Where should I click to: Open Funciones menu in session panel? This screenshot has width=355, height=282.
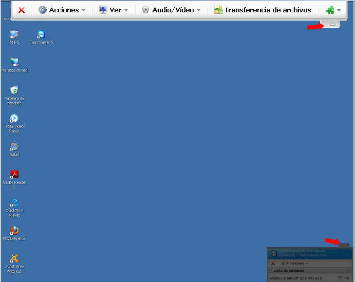pos(295,263)
